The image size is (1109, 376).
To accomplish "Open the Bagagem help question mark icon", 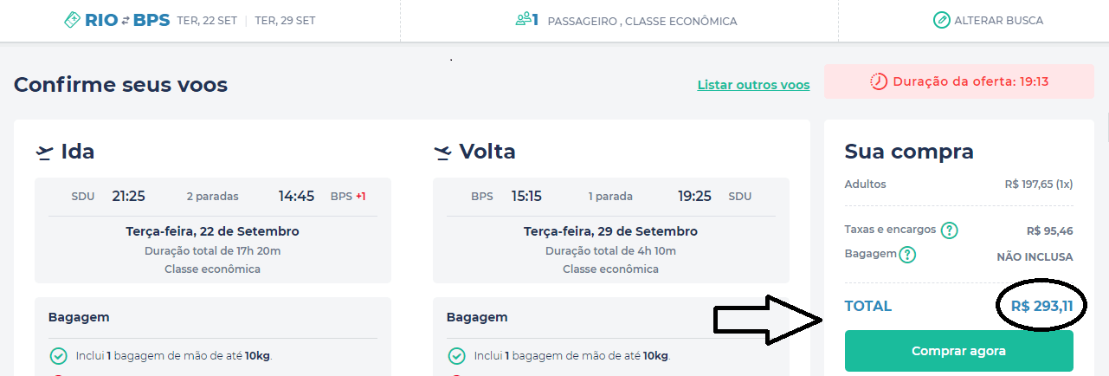I will click(x=907, y=255).
